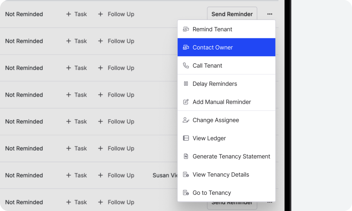352x211 pixels.
Task: Click the pause icon next to Delay Reminders
Action: [186, 84]
